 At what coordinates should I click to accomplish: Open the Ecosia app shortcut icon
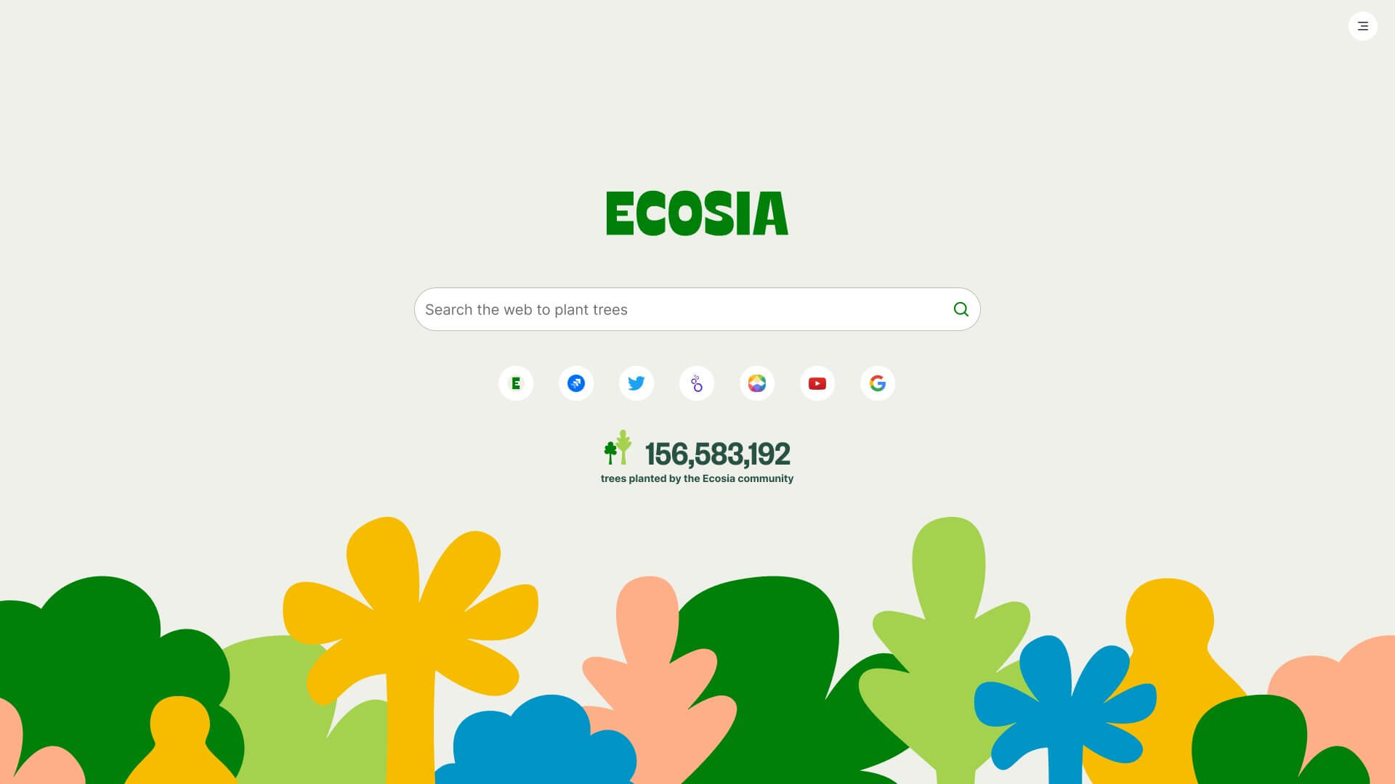[517, 383]
